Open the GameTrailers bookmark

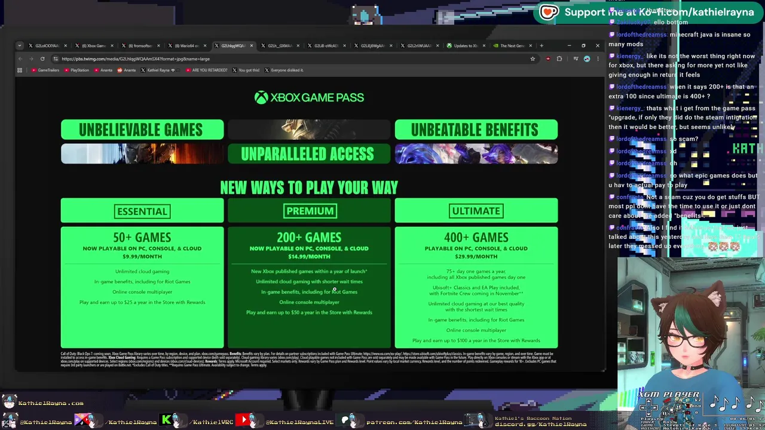point(45,70)
